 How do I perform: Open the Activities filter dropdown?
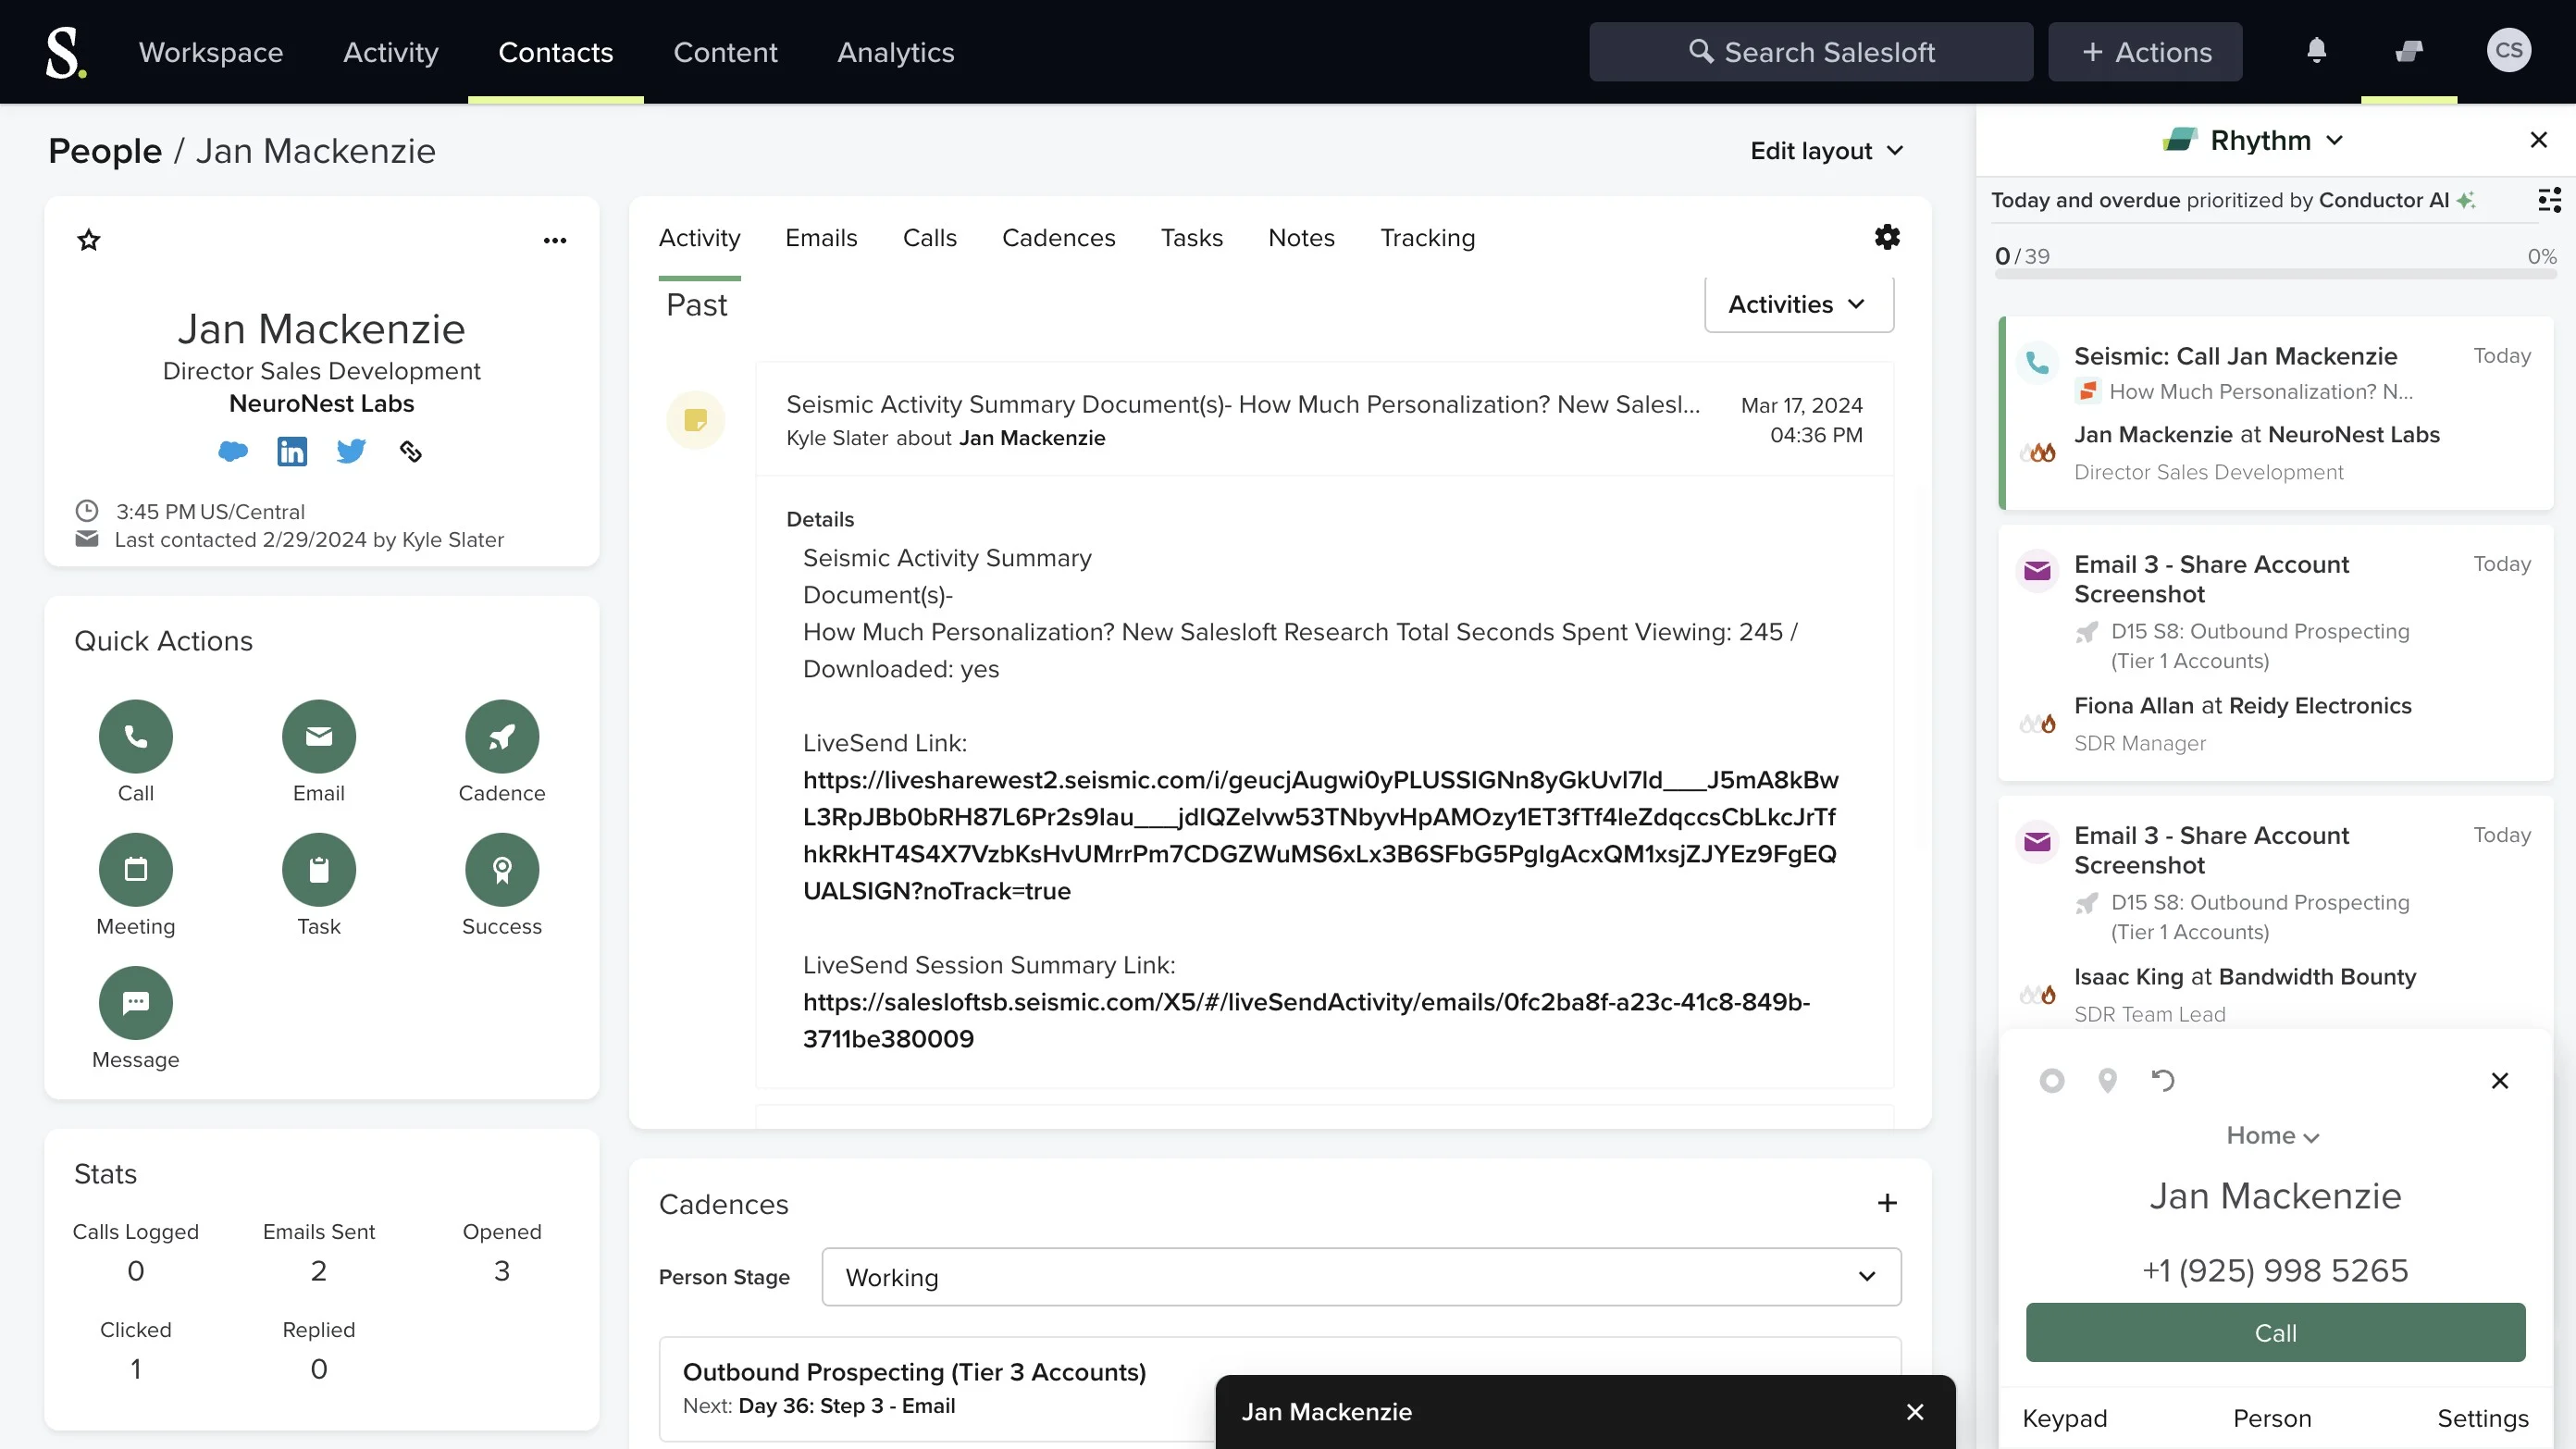pos(1799,304)
